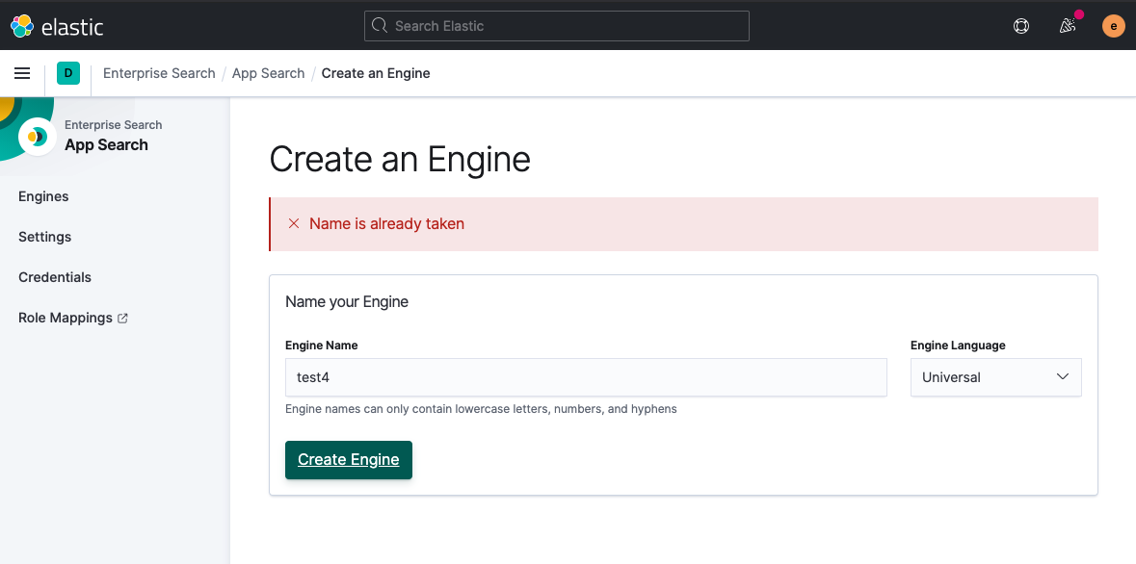Click the Engine Name label

[x=322, y=346]
